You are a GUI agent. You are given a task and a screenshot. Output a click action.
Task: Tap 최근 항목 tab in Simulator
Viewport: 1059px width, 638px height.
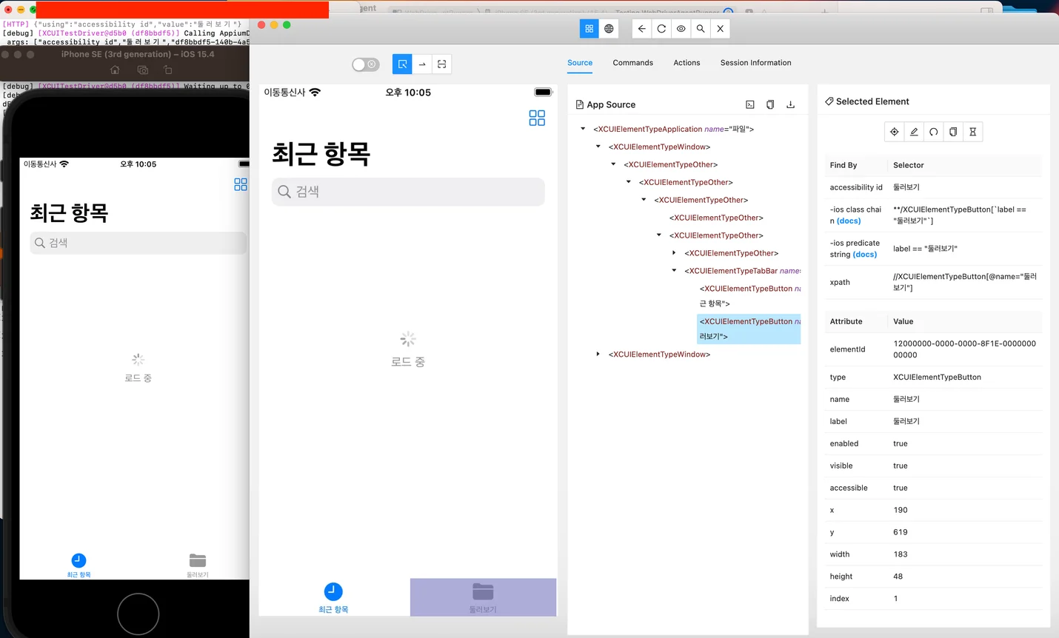point(78,565)
